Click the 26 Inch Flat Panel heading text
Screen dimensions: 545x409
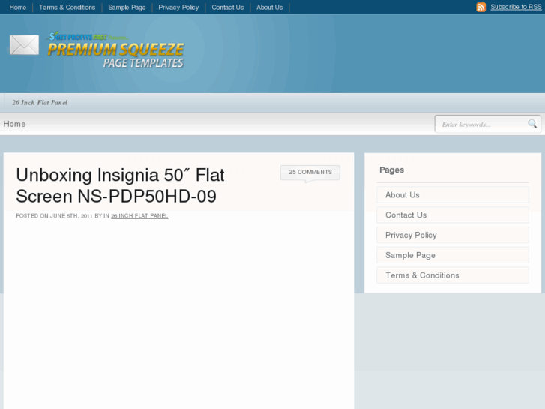tap(40, 103)
